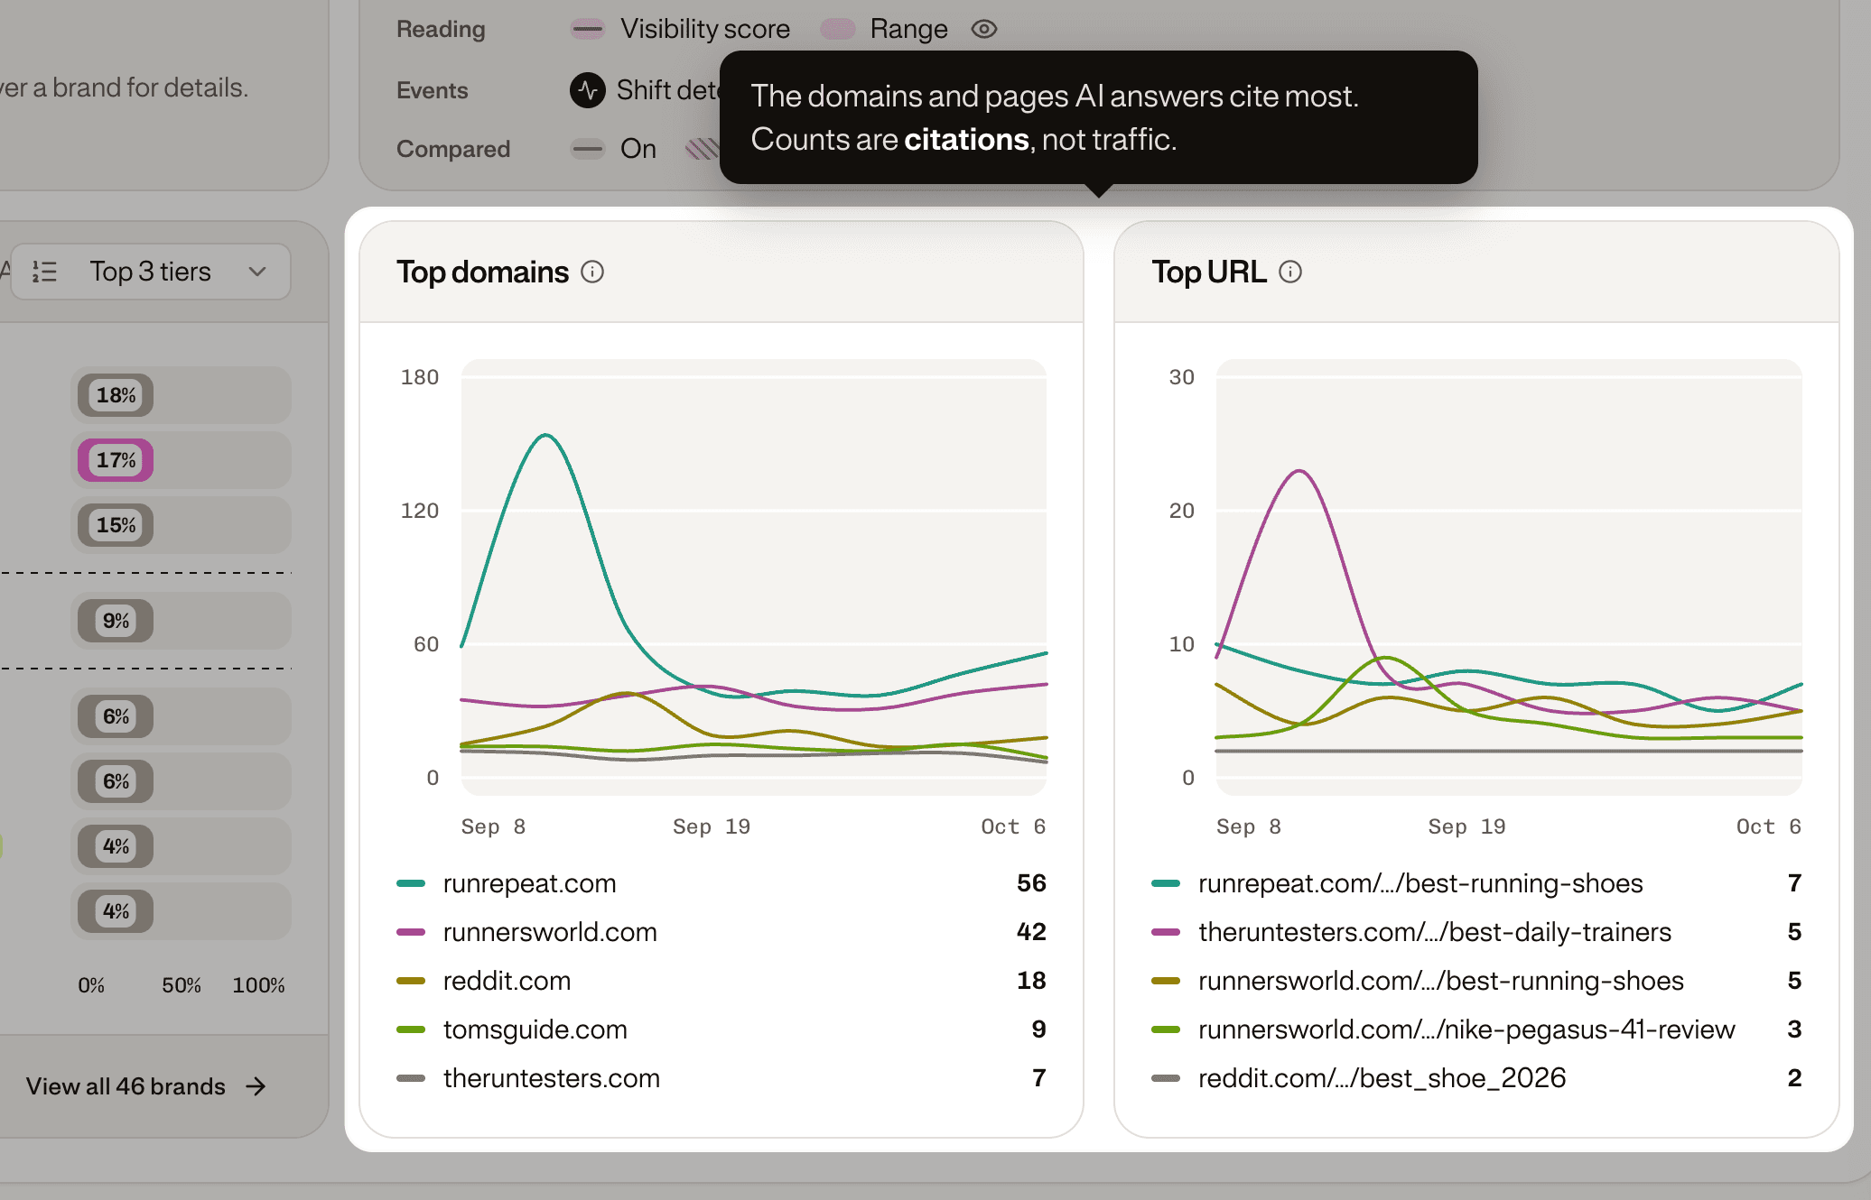
Task: Click the info icon beside Top URL
Action: (x=1290, y=272)
